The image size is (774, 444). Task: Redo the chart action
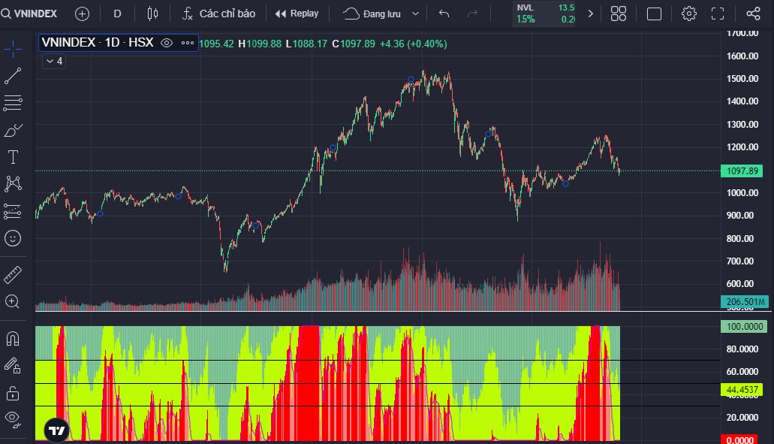[472, 14]
